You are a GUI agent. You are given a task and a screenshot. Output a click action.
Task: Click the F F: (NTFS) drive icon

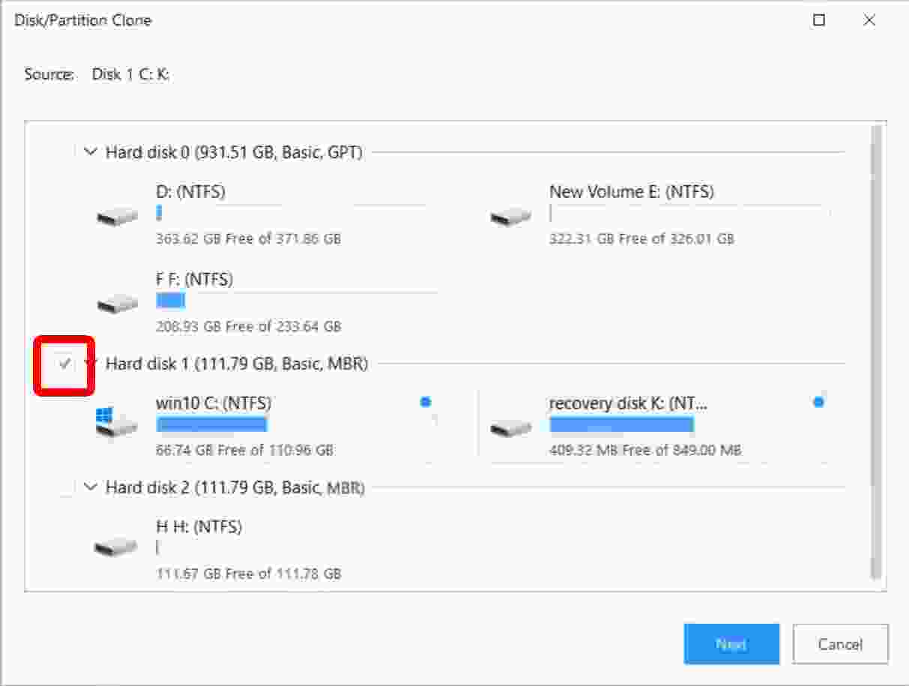click(x=118, y=304)
